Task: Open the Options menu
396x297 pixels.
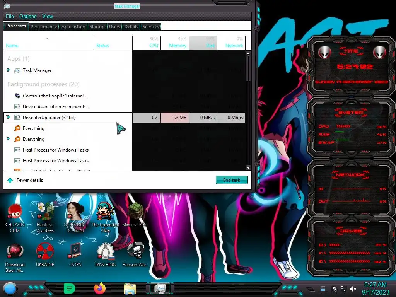Action: (28, 16)
